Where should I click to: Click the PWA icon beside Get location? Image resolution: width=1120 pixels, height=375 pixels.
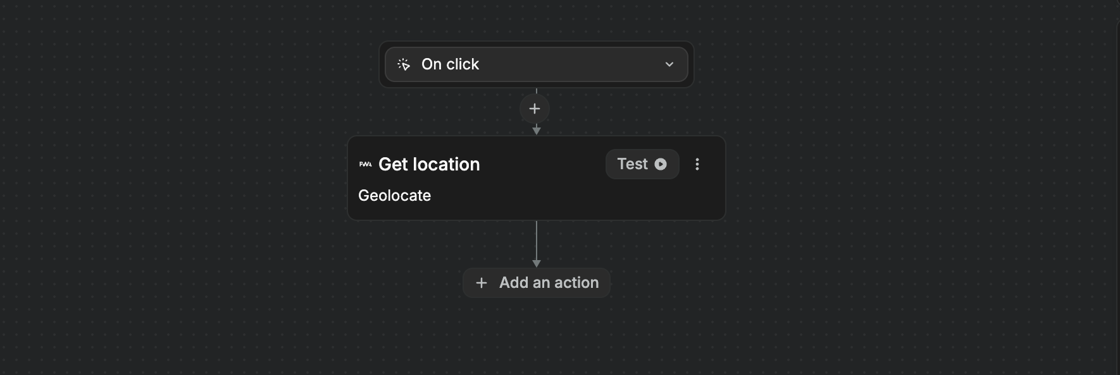click(366, 164)
